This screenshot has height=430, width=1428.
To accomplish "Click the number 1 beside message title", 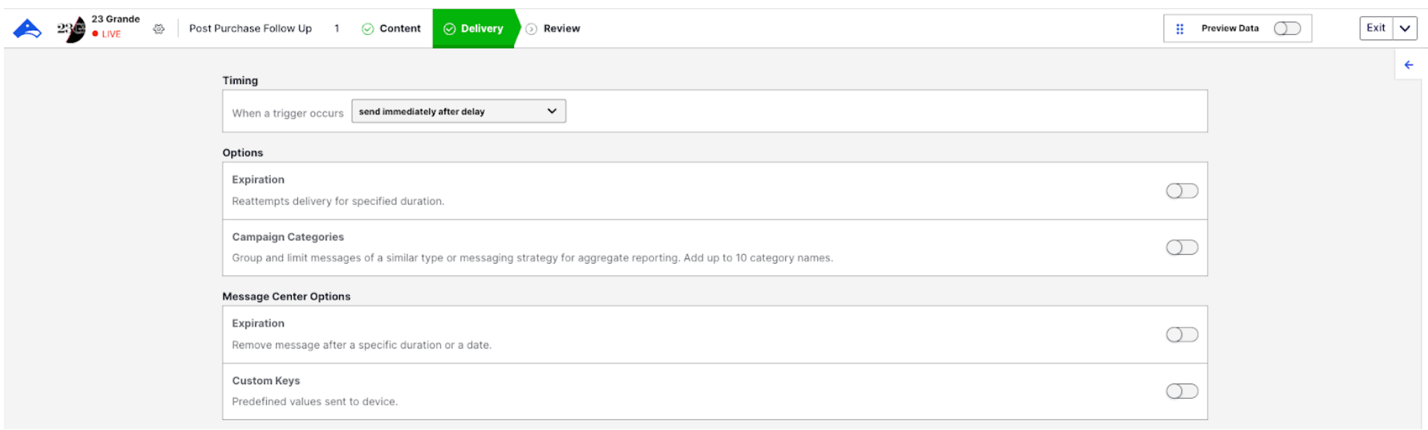I will coord(336,28).
